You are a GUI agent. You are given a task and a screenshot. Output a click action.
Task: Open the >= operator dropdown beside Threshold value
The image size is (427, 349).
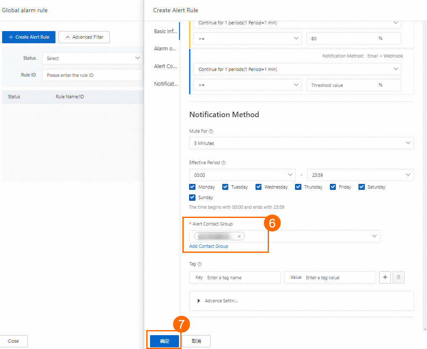click(248, 85)
